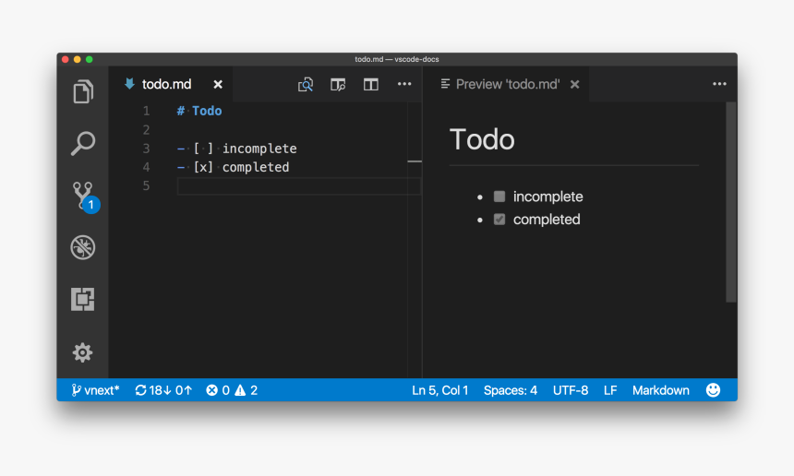
Task: Click the Open Preview icon in editor toolbar
Action: pos(306,84)
